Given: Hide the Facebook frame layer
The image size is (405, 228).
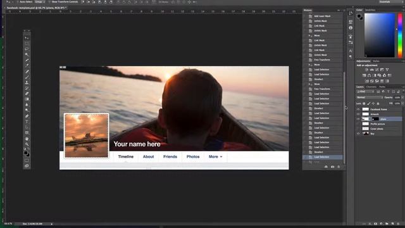Looking at the screenshot, I should 358,110.
